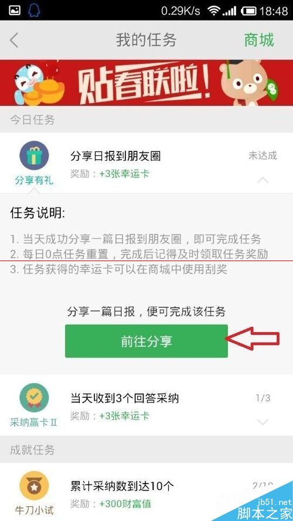Tap the 分享日报到朋友圈 task title
The image size is (293, 521).
[x=115, y=156]
